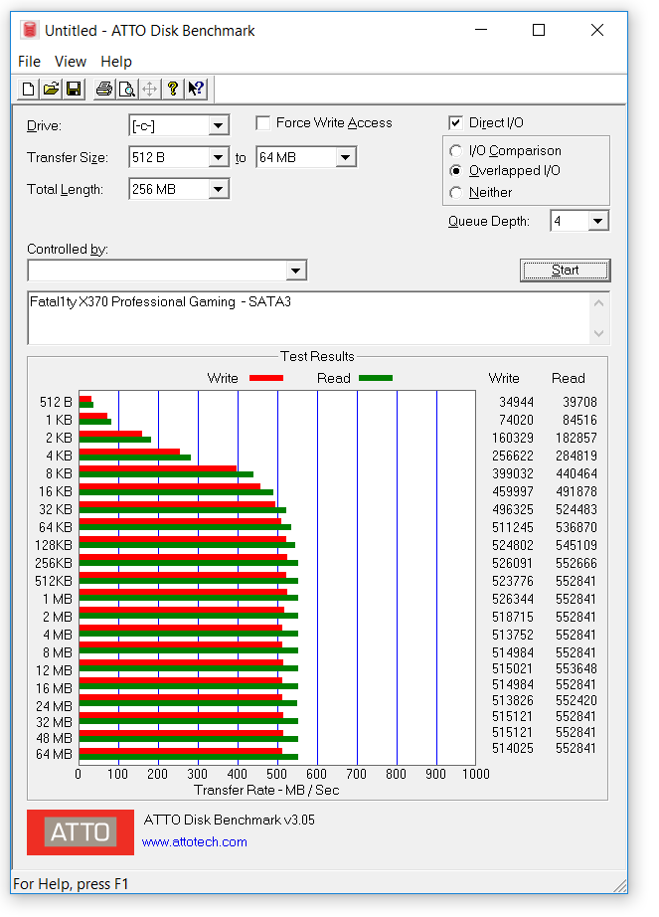Click the Print Preview icon
The height and width of the screenshot is (917, 659).
click(127, 89)
